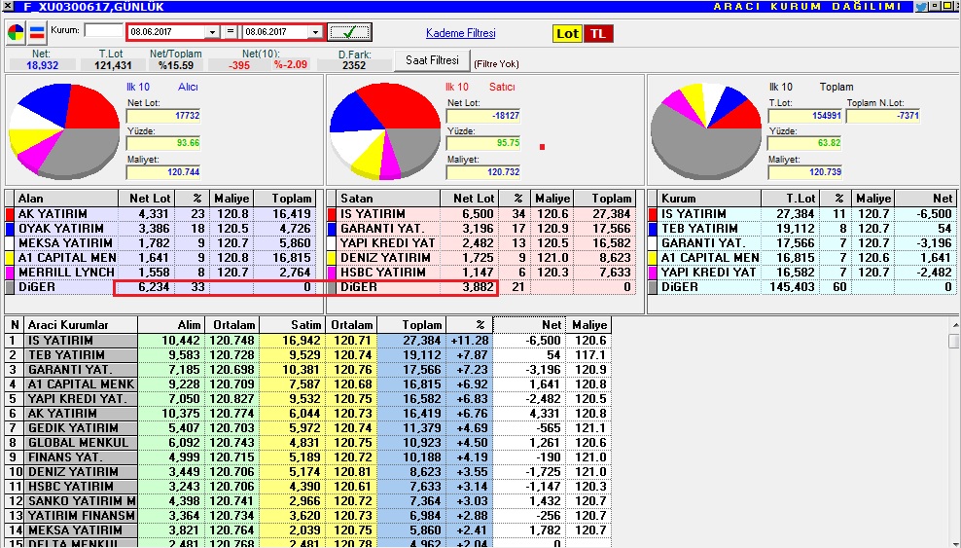Click IS YATIRIM Net cell -6,500 in bottom table
Image resolution: width=961 pixels, height=548 pixels.
pyautogui.click(x=529, y=341)
